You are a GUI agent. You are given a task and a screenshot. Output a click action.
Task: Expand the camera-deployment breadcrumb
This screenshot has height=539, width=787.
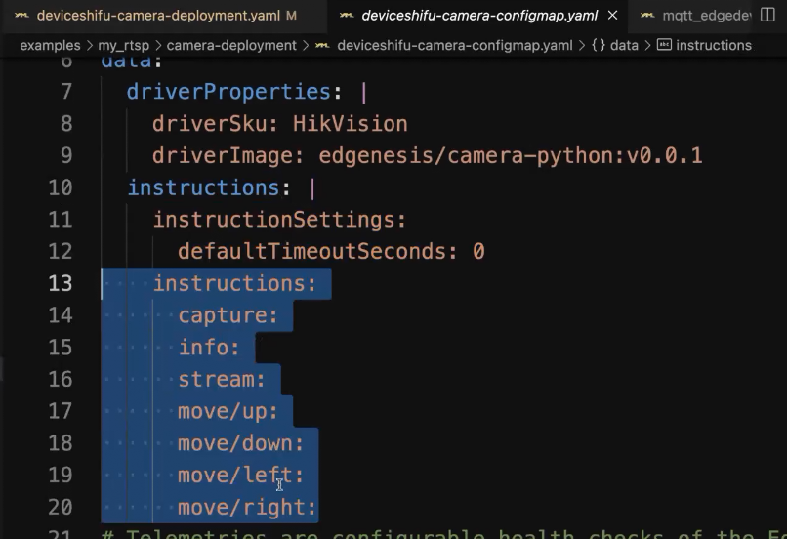click(x=231, y=45)
